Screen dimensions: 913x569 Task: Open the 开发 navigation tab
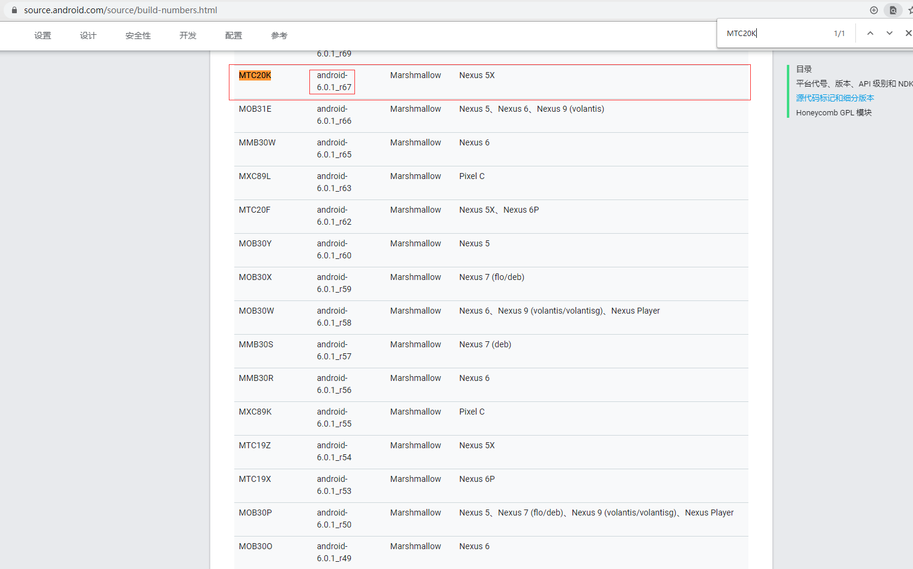click(x=188, y=35)
